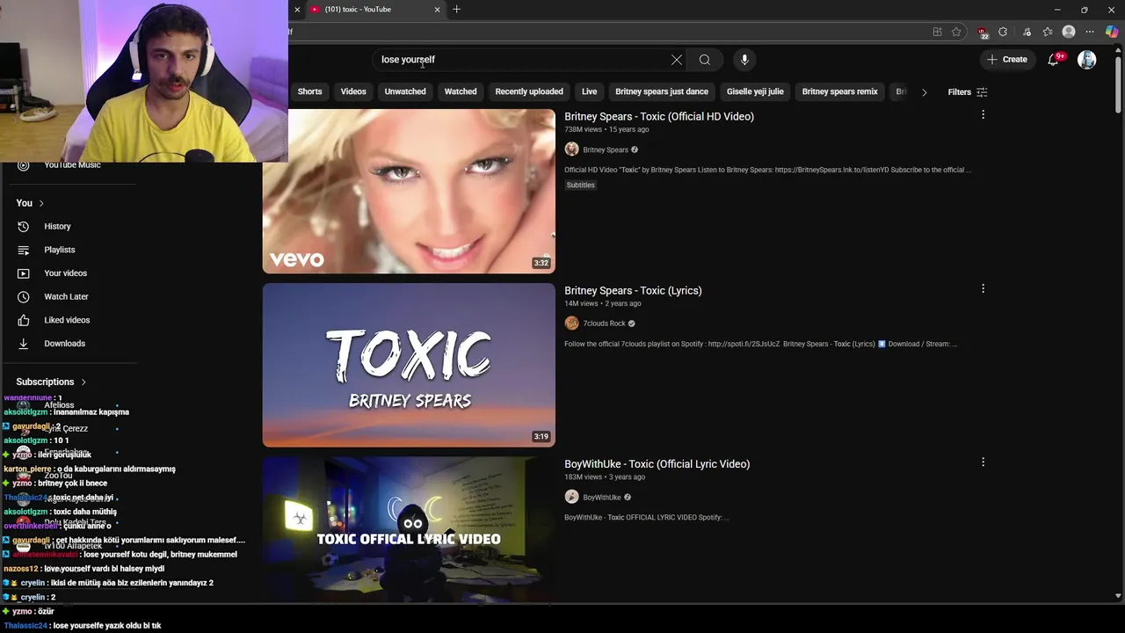Select the Britney spears remix chip

839,91
